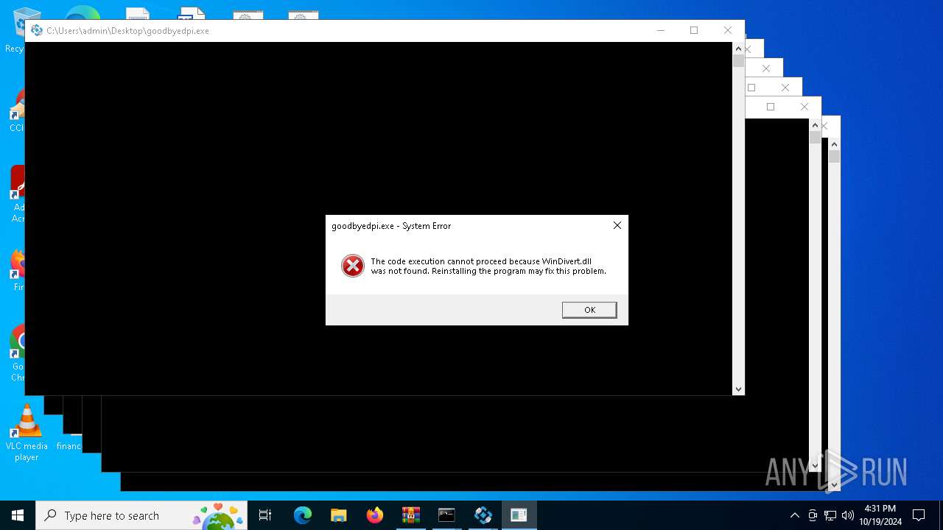Viewport: 943px width, 530px height.
Task: Click the red error icon in the dialog
Action: coord(353,266)
